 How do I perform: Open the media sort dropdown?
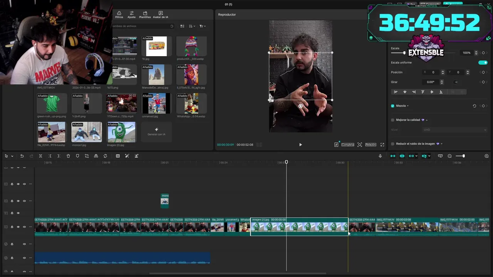point(193,26)
